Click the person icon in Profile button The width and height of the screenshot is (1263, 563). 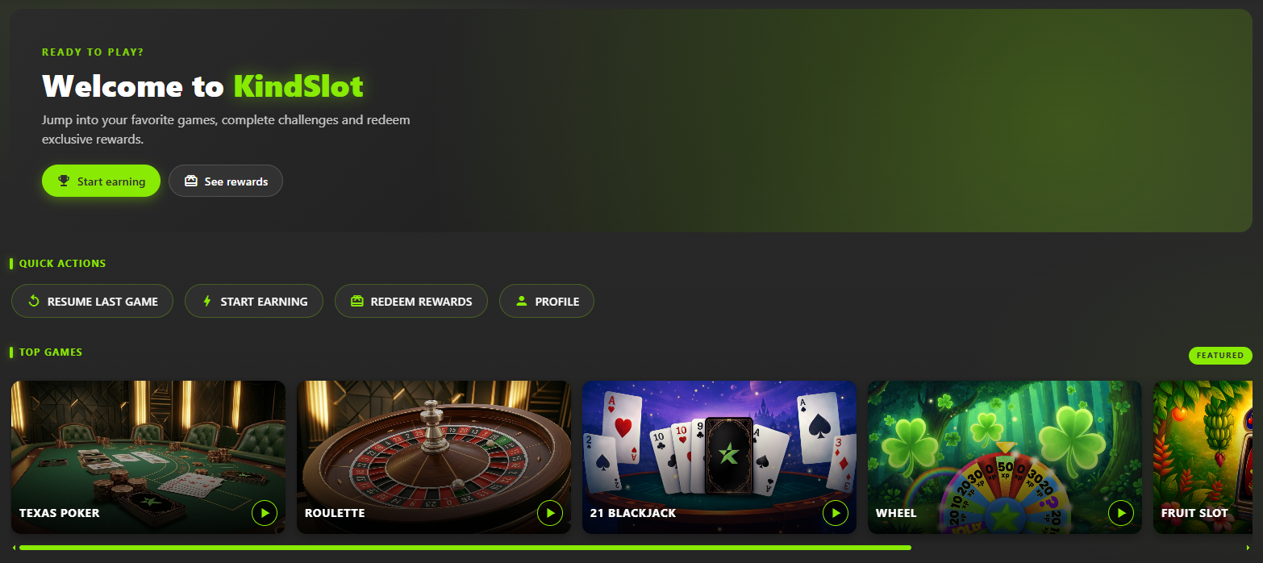coord(521,301)
